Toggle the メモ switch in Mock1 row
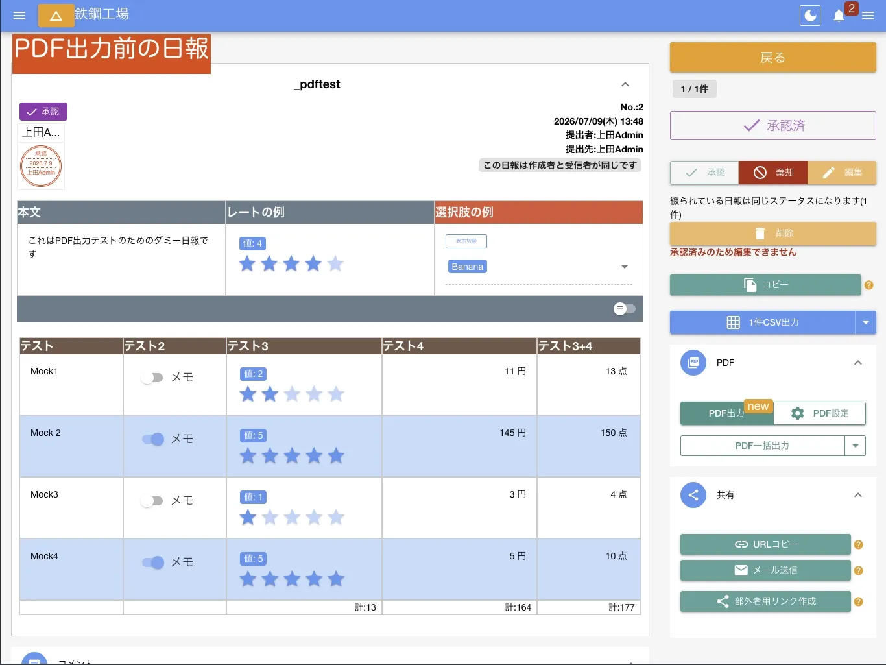This screenshot has width=886, height=665. pyautogui.click(x=152, y=378)
